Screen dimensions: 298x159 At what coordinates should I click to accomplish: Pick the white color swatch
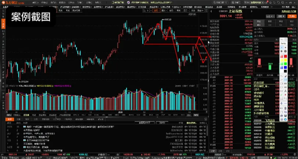coord(282,71)
